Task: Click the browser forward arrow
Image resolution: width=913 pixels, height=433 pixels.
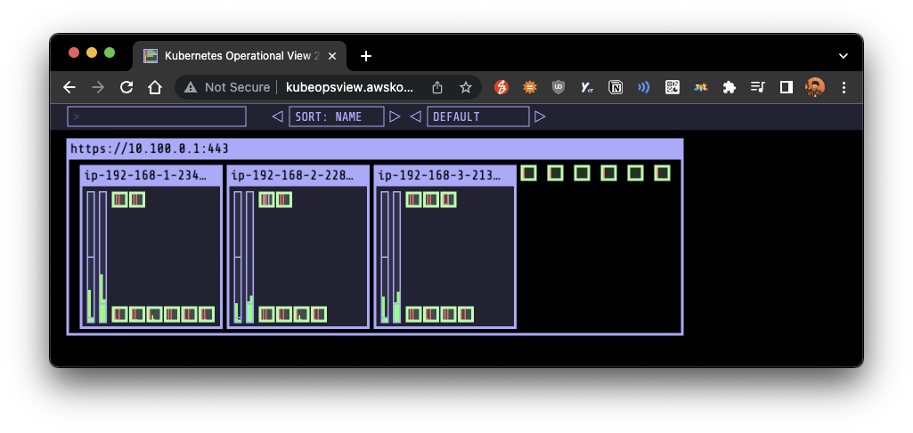Action: [98, 87]
